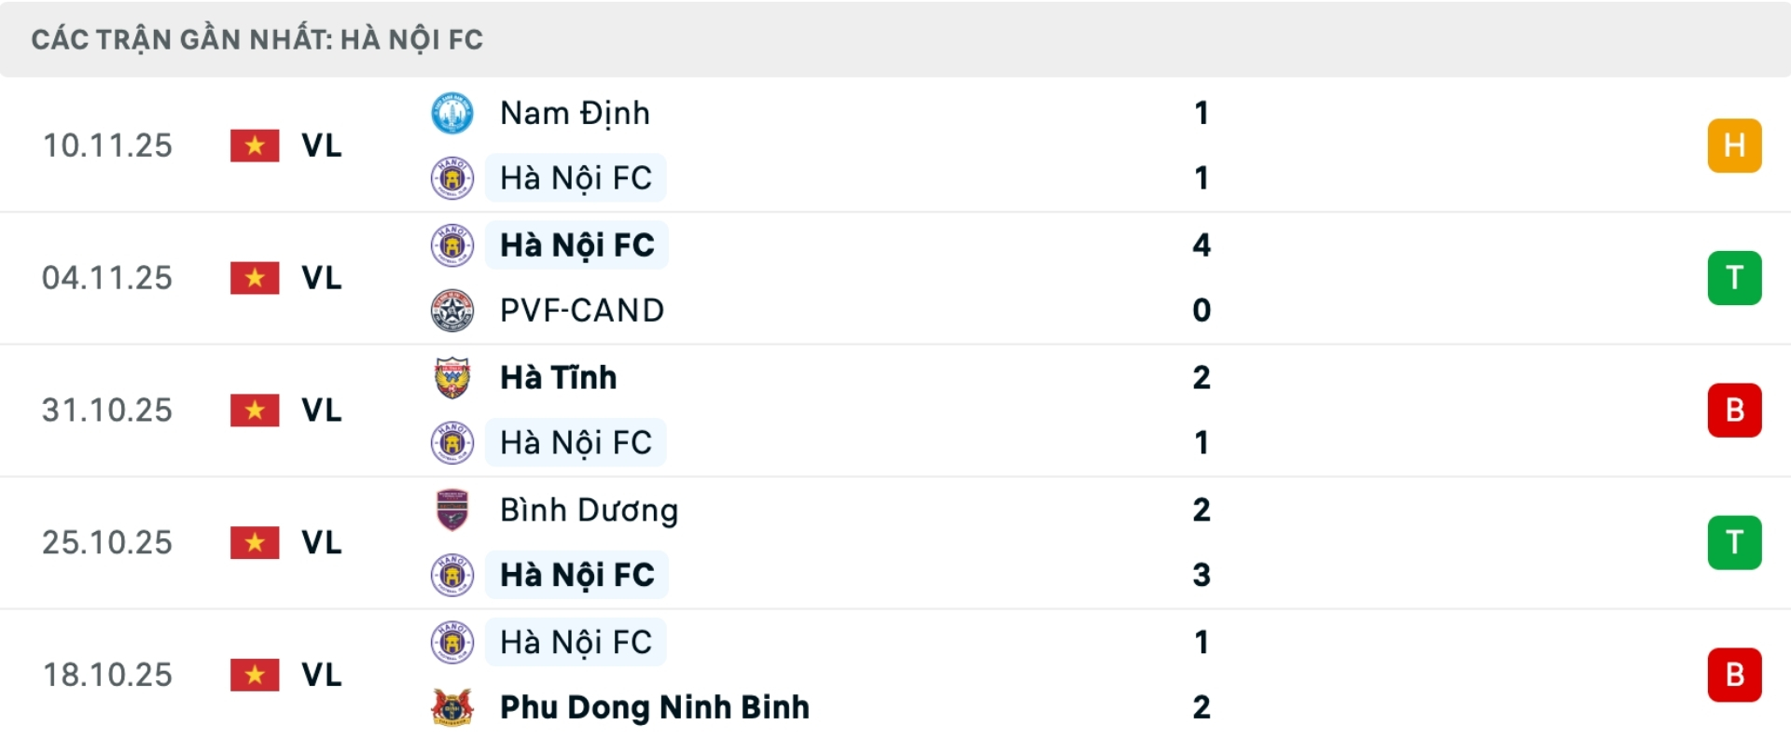Viewport: 1791px width, 739px height.
Task: Click the red B loss badge for Hà Tĩnh match
Action: point(1735,411)
